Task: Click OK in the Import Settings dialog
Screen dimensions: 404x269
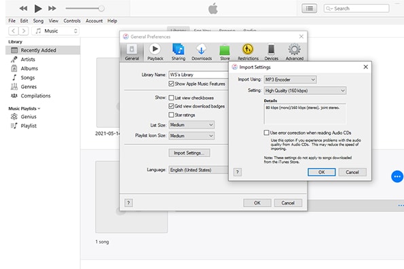Action: point(322,172)
